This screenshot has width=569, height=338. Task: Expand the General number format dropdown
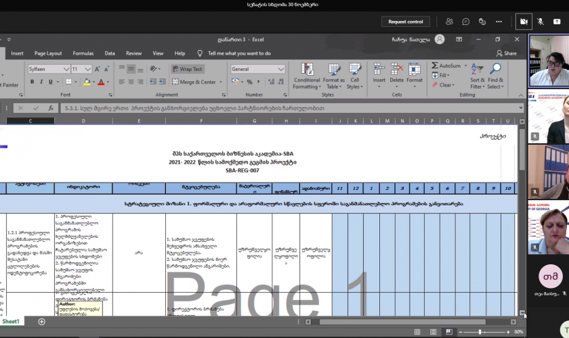280,69
